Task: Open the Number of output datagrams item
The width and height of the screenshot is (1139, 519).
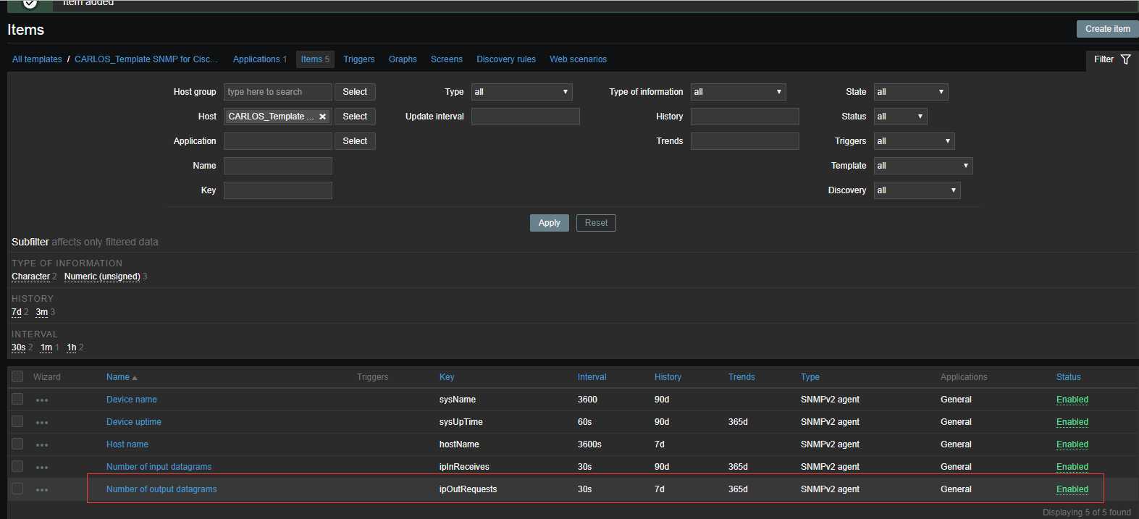Action: point(161,489)
